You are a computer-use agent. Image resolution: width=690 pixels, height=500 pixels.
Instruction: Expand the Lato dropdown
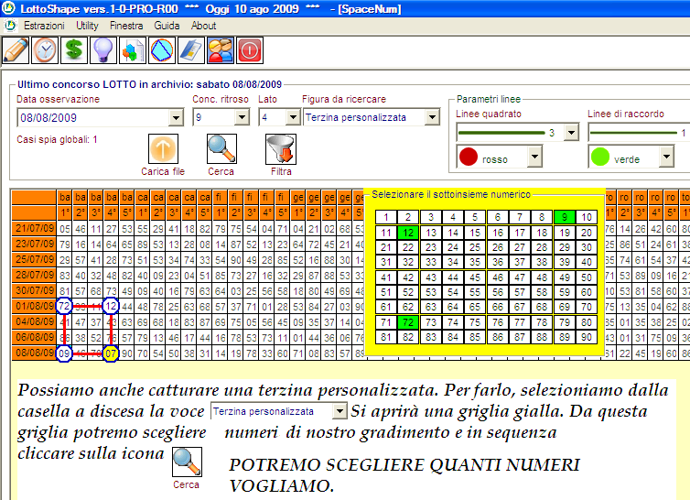293,117
